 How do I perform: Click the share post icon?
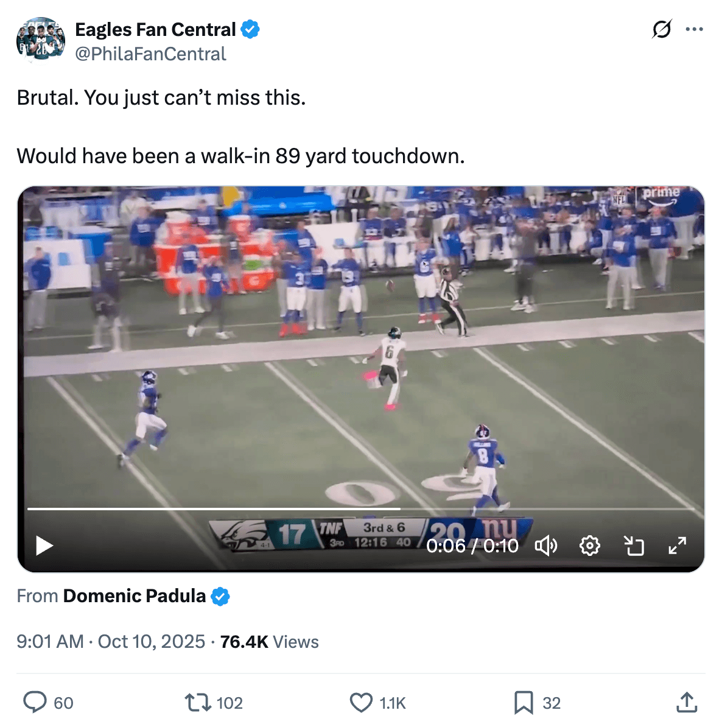[687, 703]
